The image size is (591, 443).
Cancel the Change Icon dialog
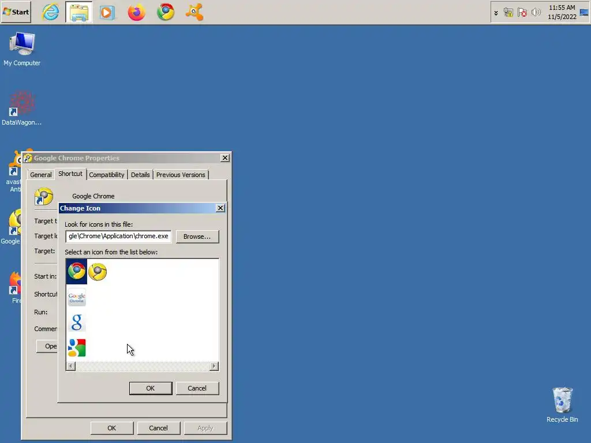tap(197, 388)
